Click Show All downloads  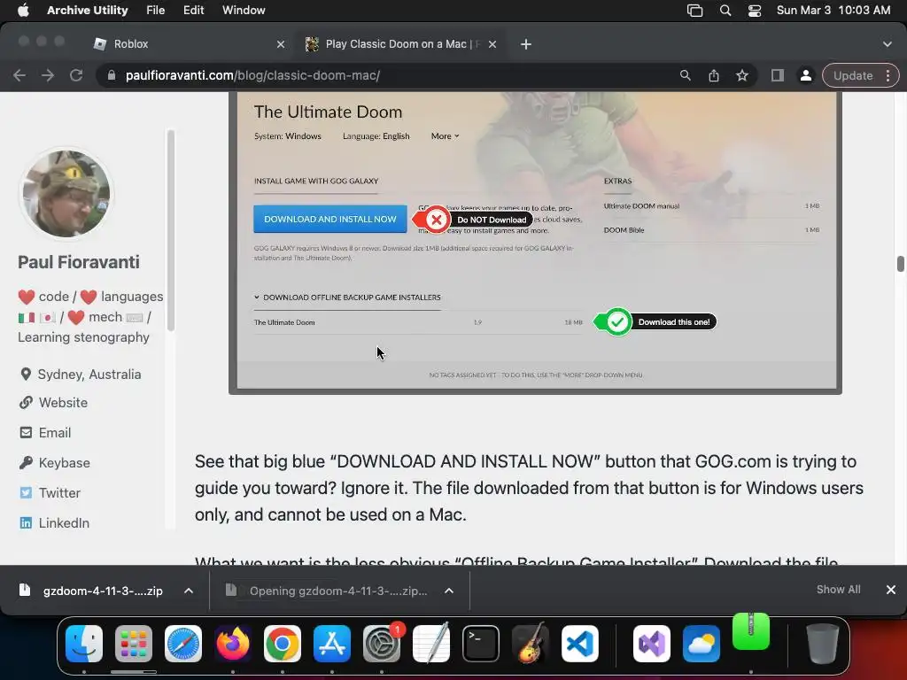coord(838,589)
